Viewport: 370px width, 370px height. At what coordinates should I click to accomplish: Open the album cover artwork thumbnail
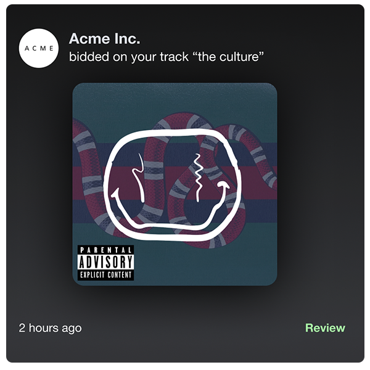coord(175,184)
